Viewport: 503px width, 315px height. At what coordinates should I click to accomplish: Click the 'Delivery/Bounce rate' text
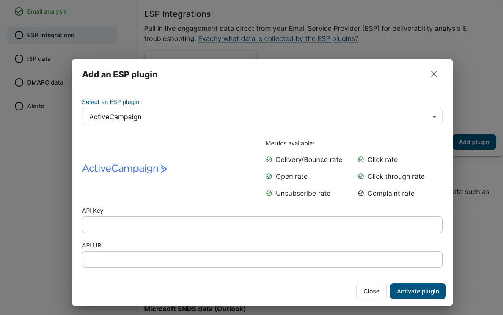tap(309, 159)
